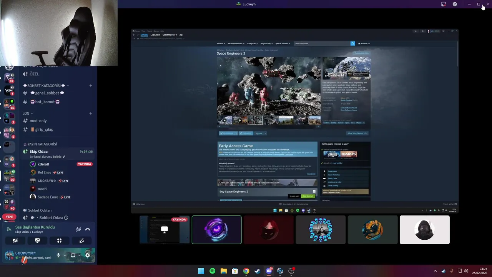
Task: Open Google Chrome from the taskbar
Action: (x=246, y=271)
